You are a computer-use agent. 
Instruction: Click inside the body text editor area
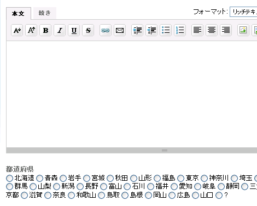(x=132, y=94)
